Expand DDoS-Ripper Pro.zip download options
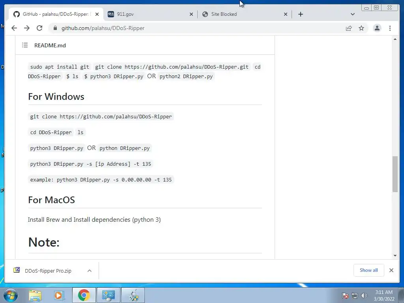 click(x=90, y=271)
